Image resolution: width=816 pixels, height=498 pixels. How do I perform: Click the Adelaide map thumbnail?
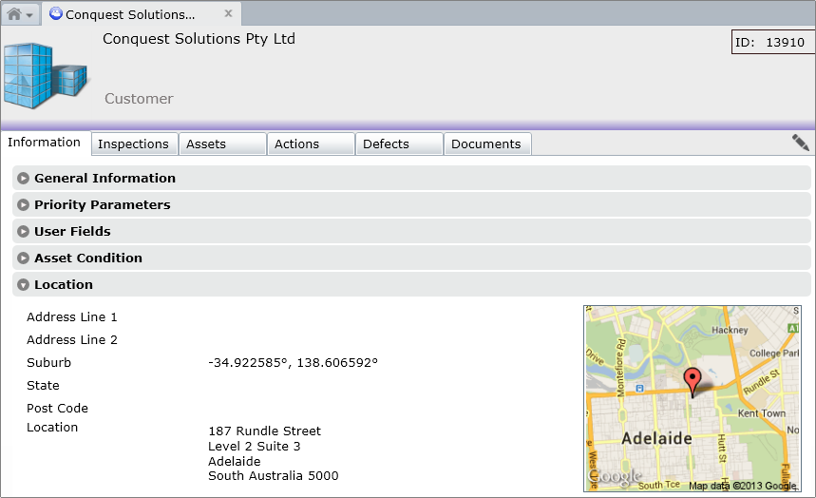(x=693, y=398)
